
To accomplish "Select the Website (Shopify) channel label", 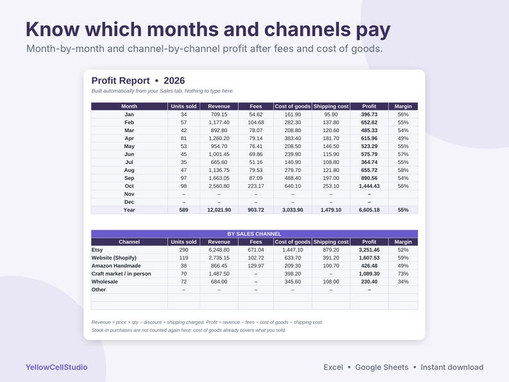I will point(114,258).
